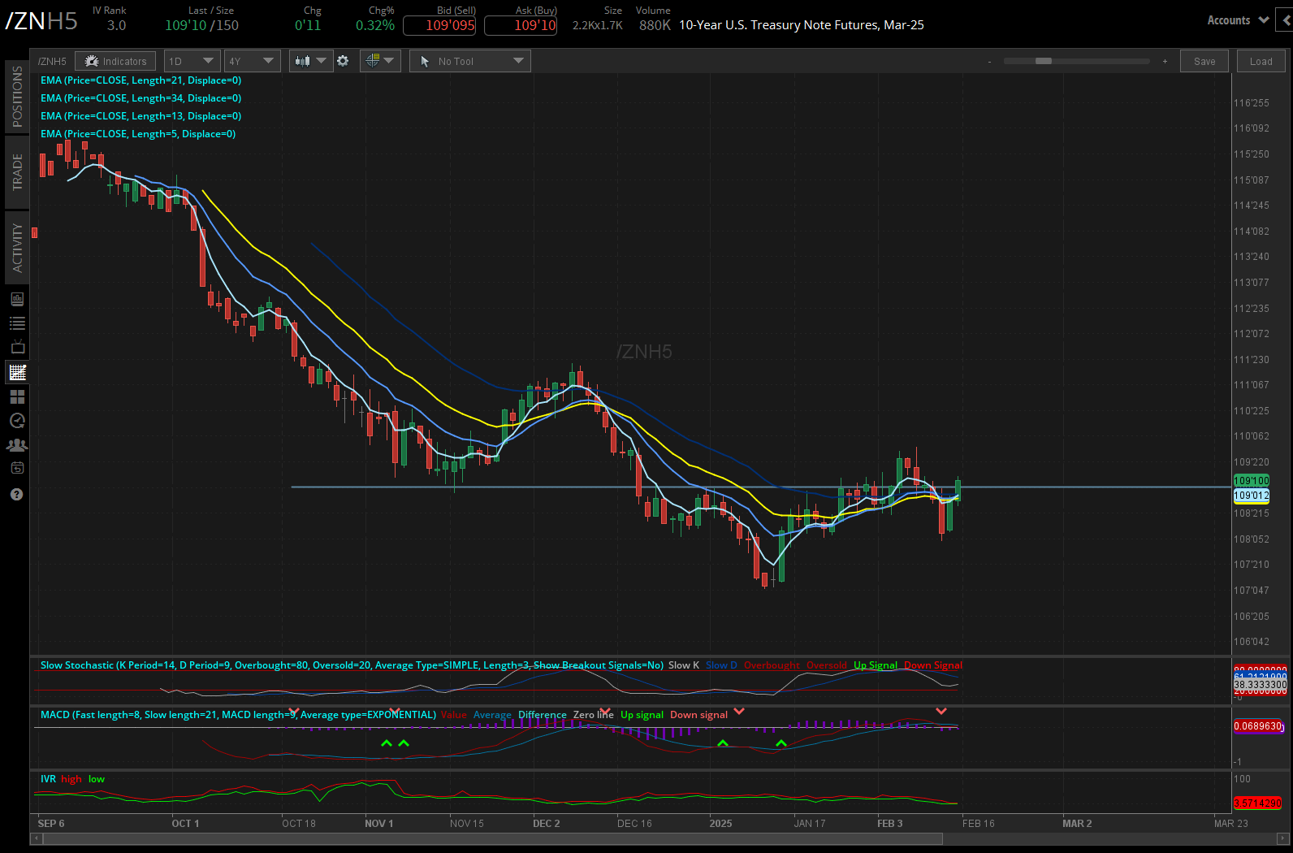Viewport: 1293px width, 853px height.
Task: Open the watchlist lines sidebar icon
Action: coord(17,323)
